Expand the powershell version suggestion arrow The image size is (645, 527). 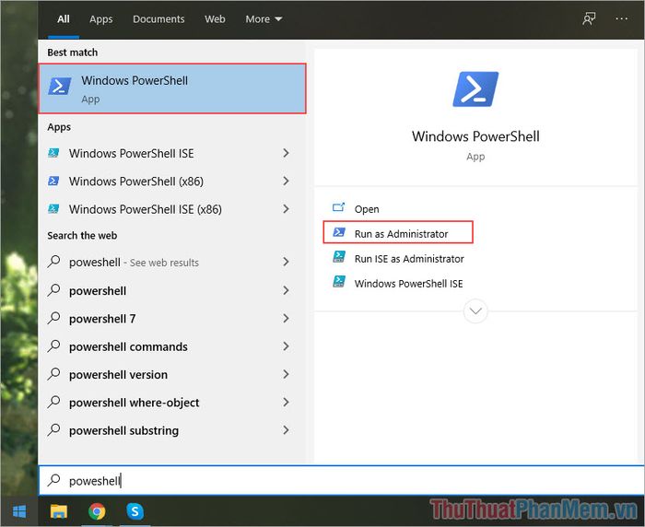point(286,374)
